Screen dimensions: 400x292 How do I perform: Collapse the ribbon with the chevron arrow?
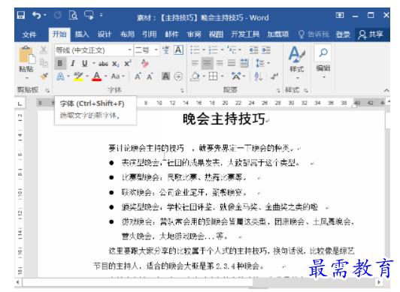[x=386, y=90]
